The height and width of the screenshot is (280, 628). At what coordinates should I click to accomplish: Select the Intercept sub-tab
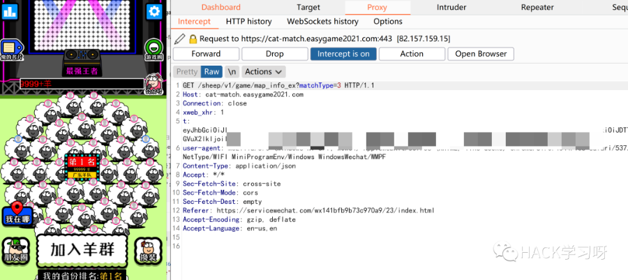(194, 22)
